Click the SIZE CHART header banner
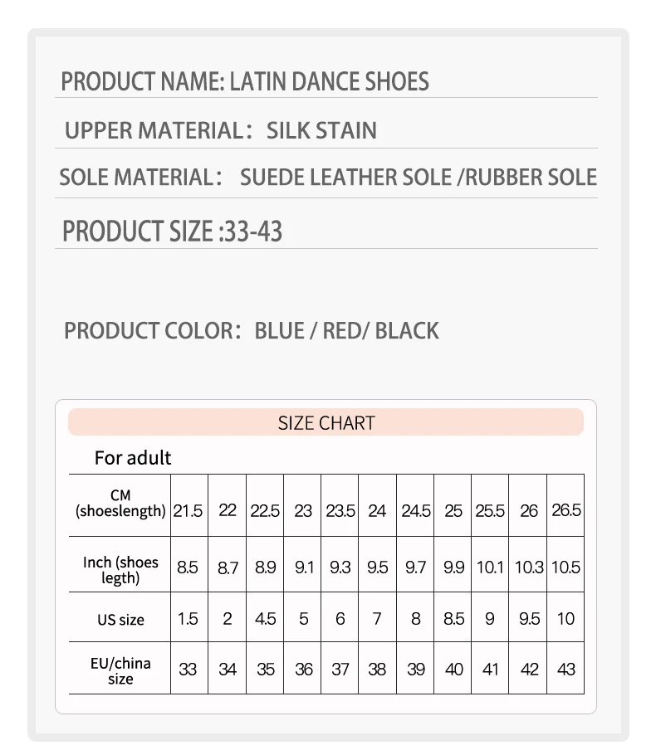656x755 pixels. coord(326,422)
